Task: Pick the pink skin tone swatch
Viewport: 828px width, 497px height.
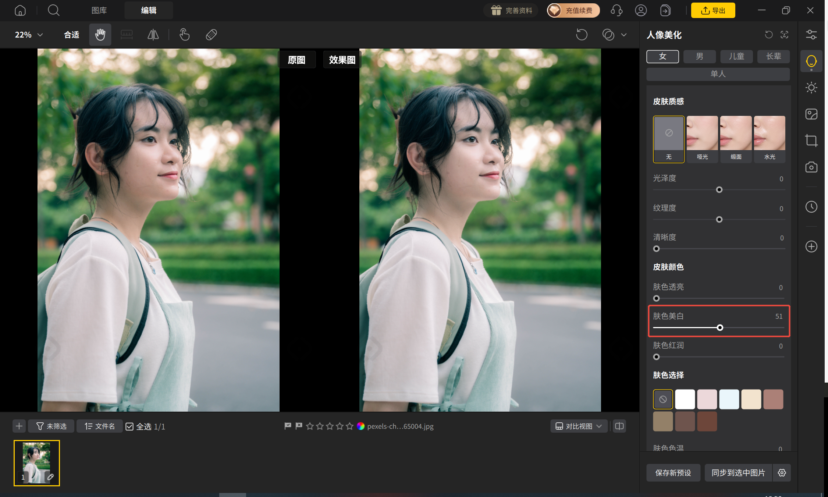Action: [x=707, y=399]
